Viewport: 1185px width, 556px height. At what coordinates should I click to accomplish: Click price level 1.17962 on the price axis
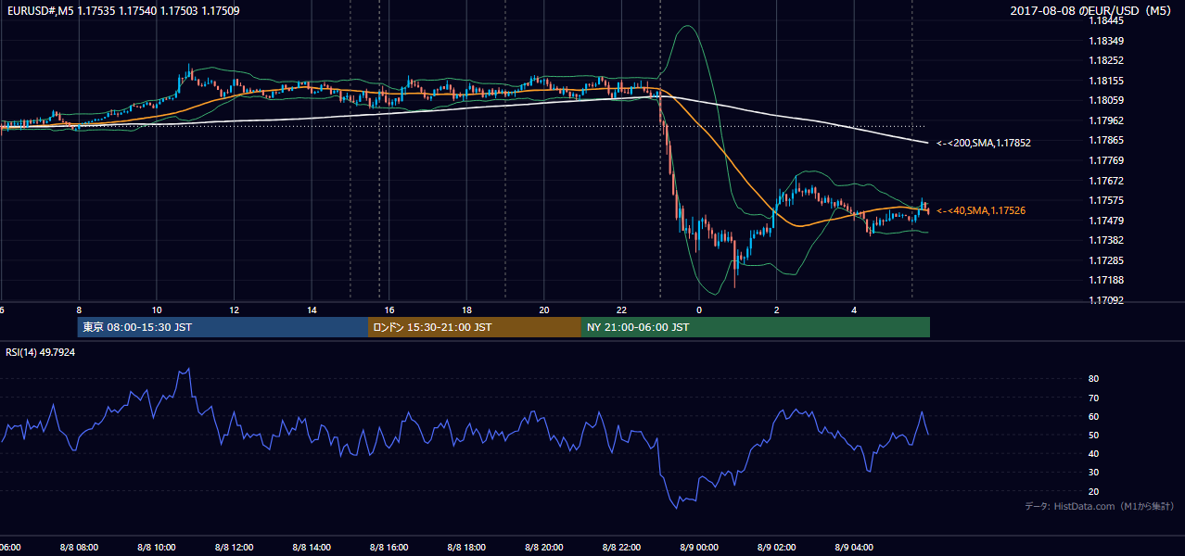pos(1106,120)
